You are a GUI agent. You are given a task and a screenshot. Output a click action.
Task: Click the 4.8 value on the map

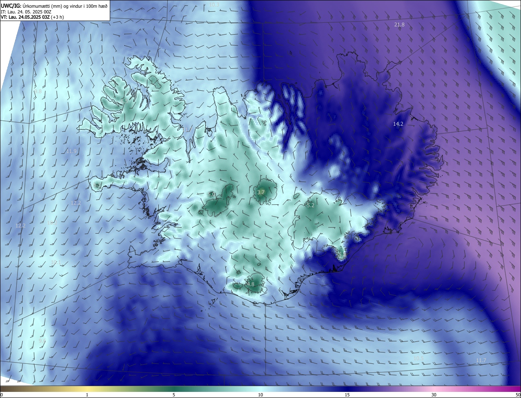(x=250, y=284)
